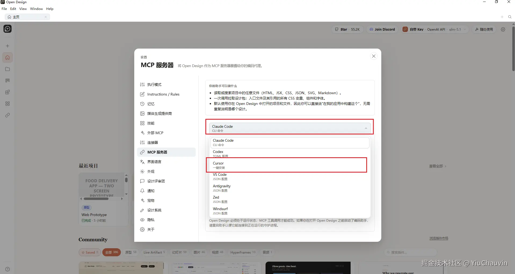Open 执行模式 settings section
This screenshot has height=274, width=515.
(166, 85)
